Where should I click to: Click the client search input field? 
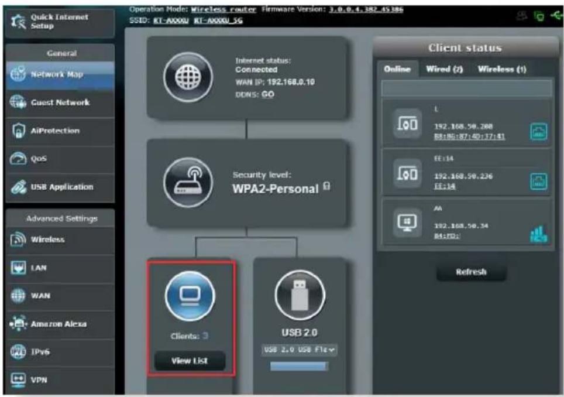(x=466, y=88)
